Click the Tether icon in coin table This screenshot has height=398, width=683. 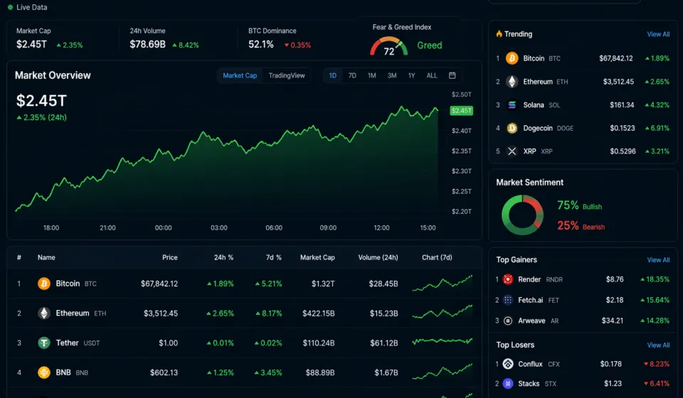44,343
